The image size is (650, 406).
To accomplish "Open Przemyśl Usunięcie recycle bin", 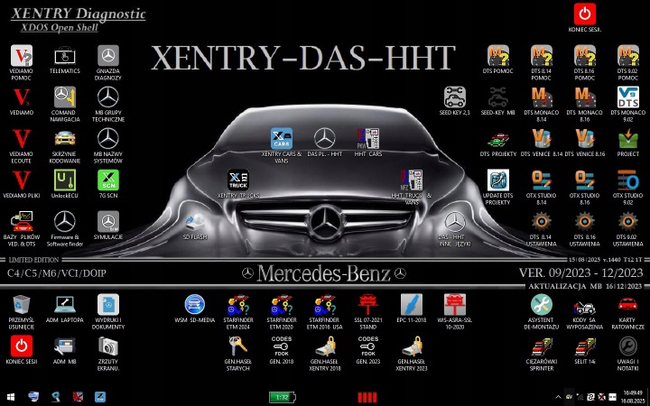I will 22,305.
